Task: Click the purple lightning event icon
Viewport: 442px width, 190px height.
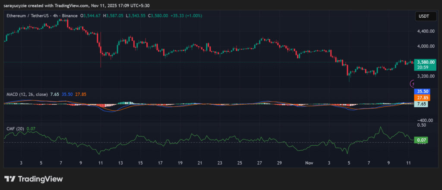Action: [413, 84]
